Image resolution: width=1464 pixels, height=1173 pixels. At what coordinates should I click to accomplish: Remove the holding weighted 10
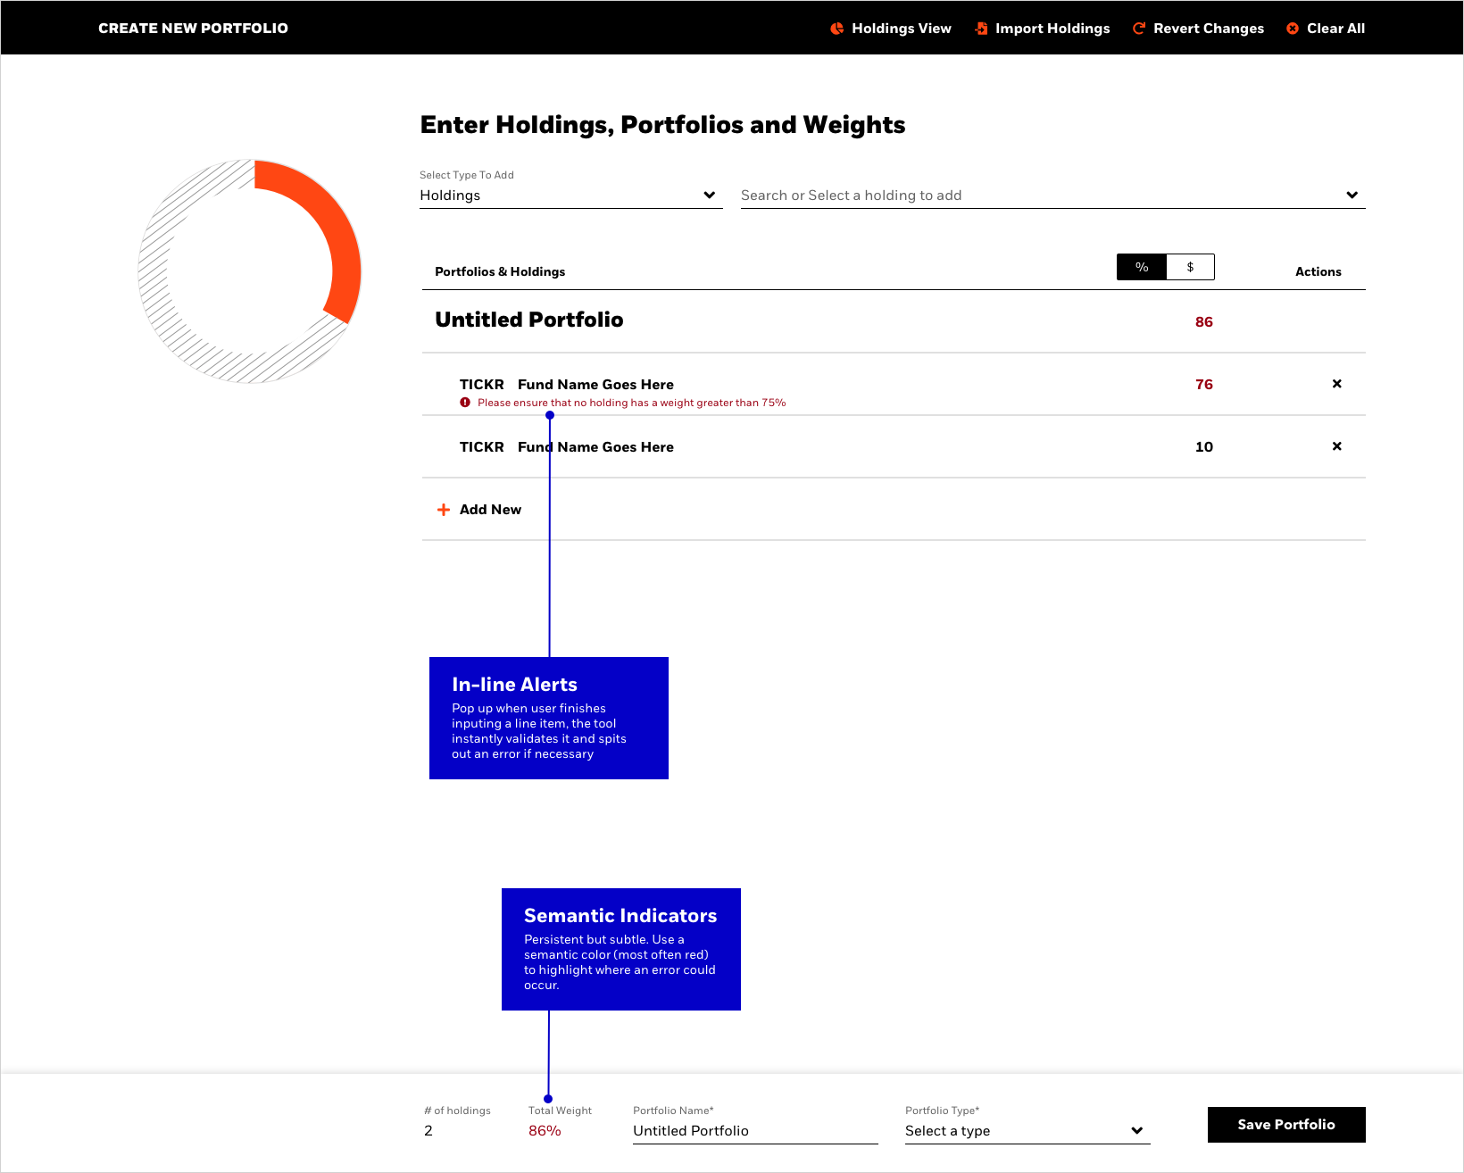pyautogui.click(x=1336, y=446)
